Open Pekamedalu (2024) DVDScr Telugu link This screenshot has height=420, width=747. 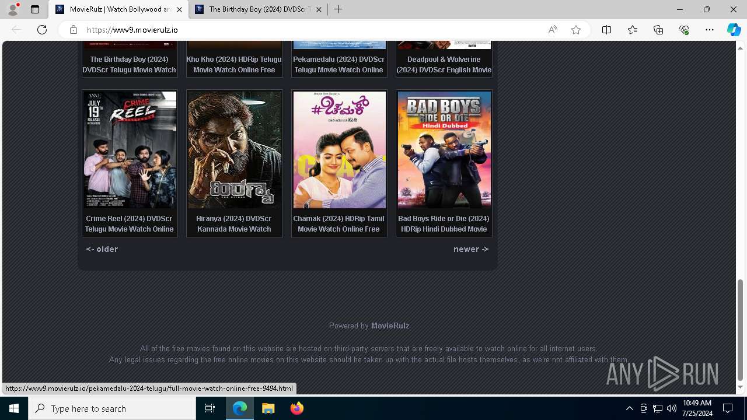click(x=338, y=64)
